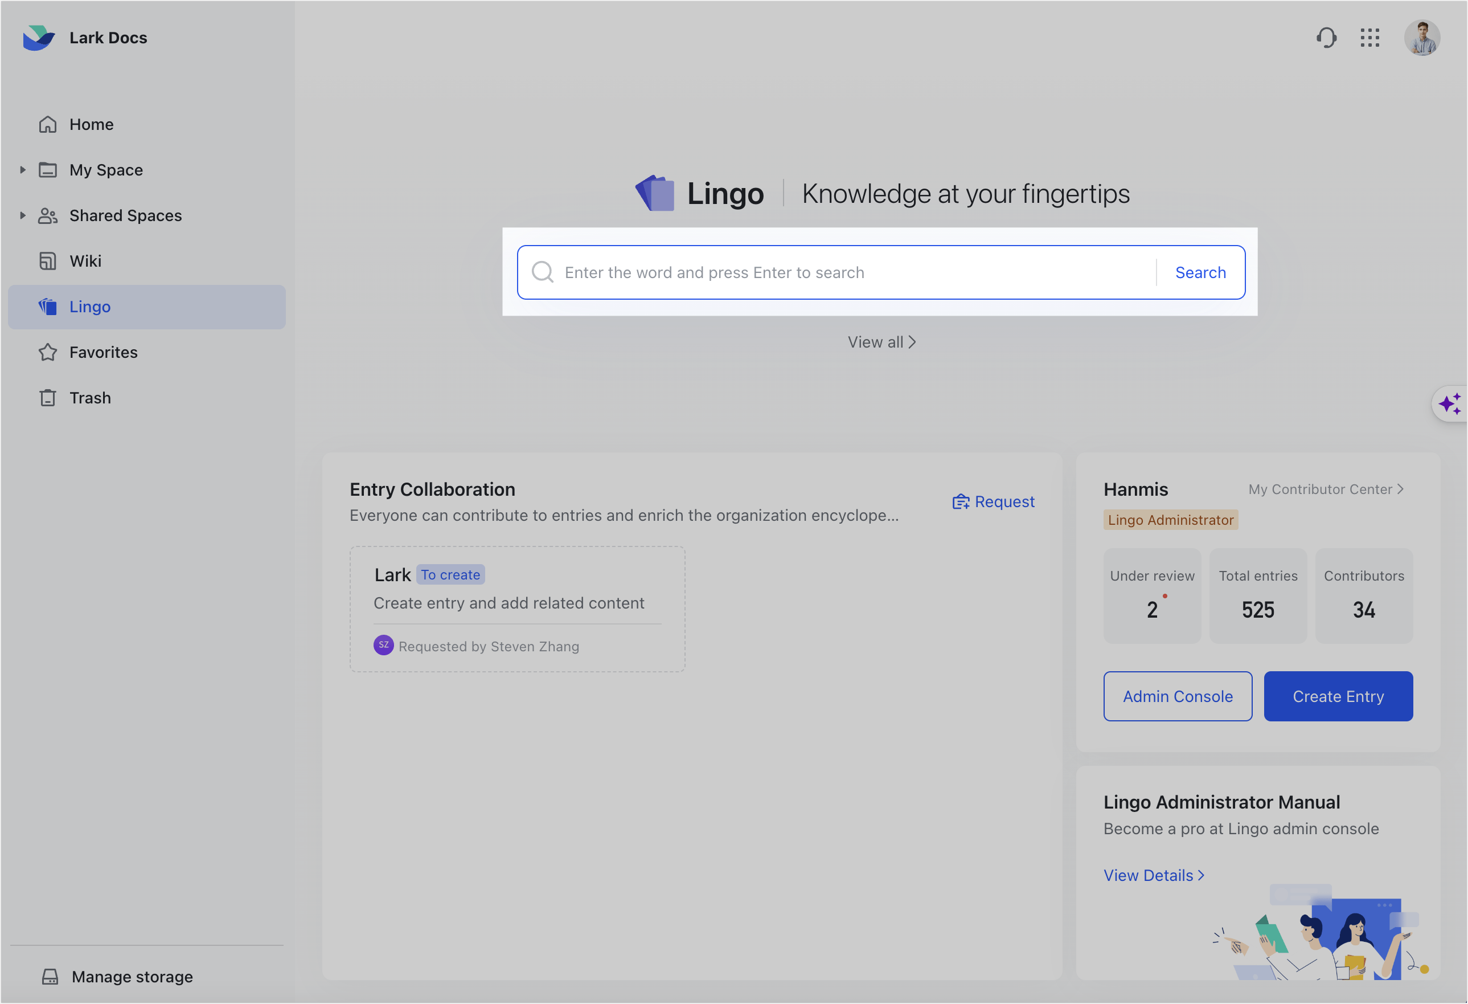This screenshot has width=1468, height=1004.
Task: Open View Details in Administrator Manual card
Action: 1154,875
